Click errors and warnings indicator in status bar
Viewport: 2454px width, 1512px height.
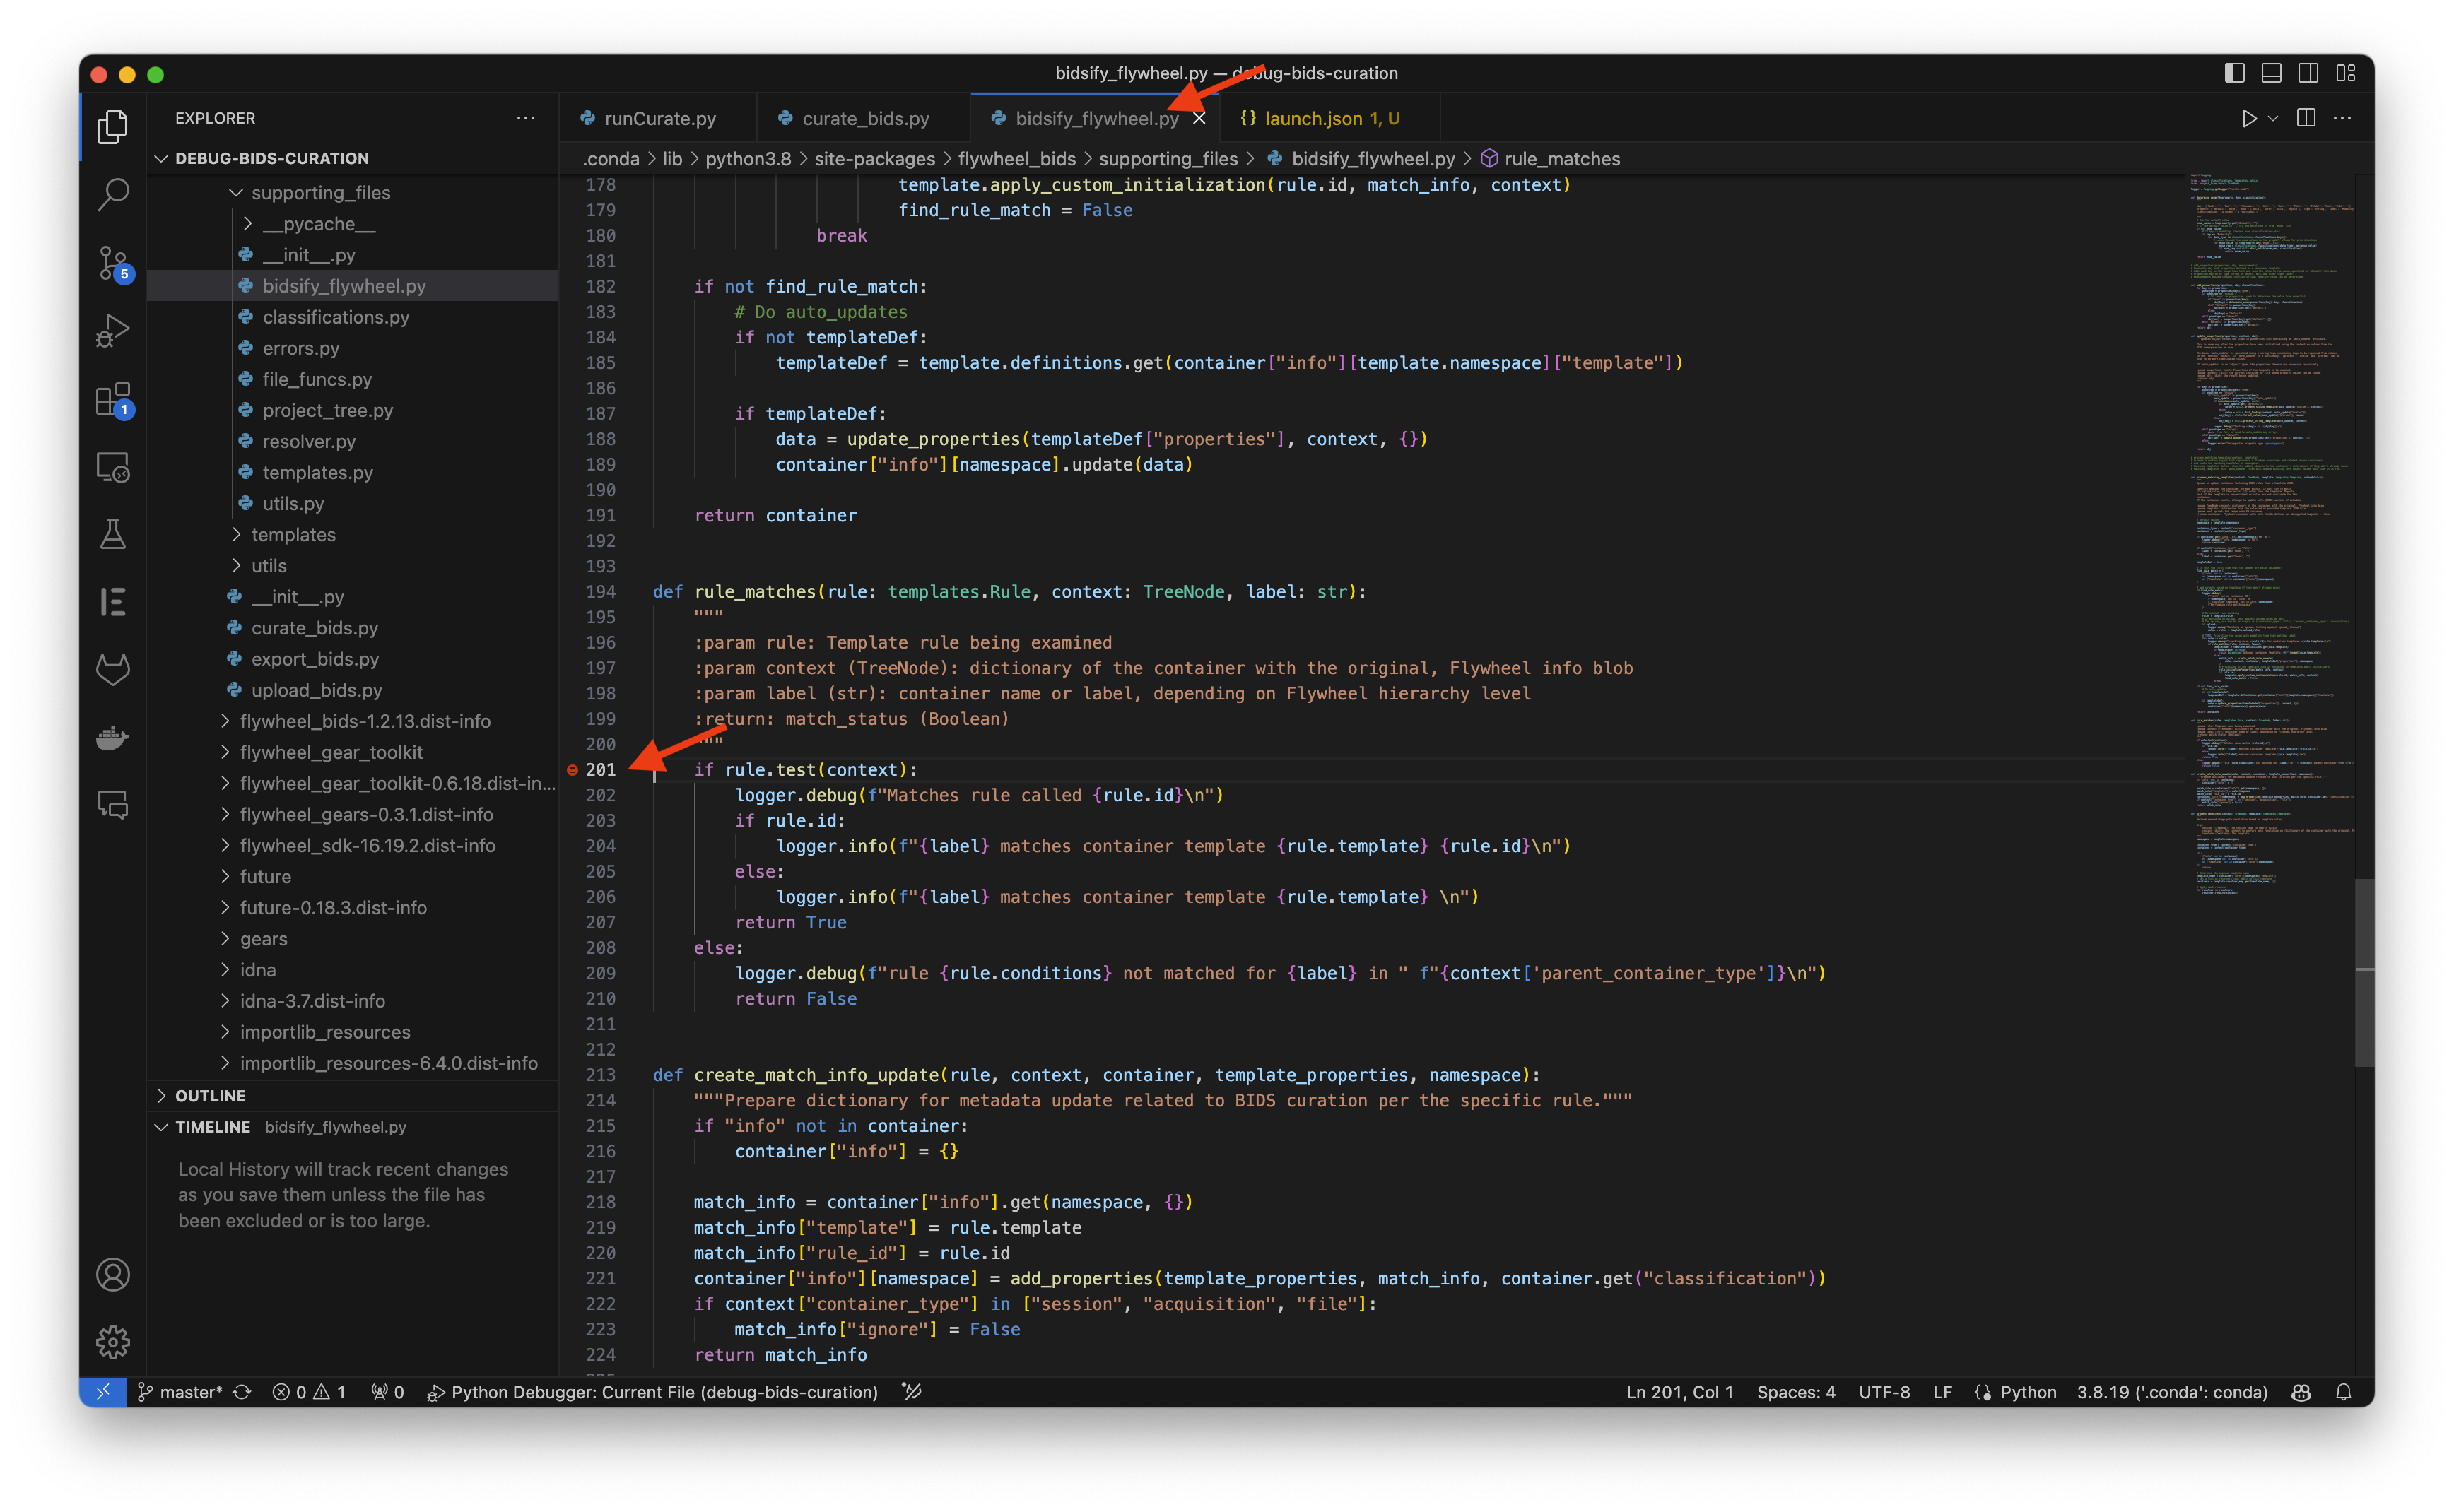tap(308, 1392)
